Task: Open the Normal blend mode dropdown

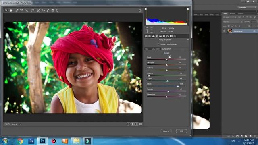Action: pos(233,21)
